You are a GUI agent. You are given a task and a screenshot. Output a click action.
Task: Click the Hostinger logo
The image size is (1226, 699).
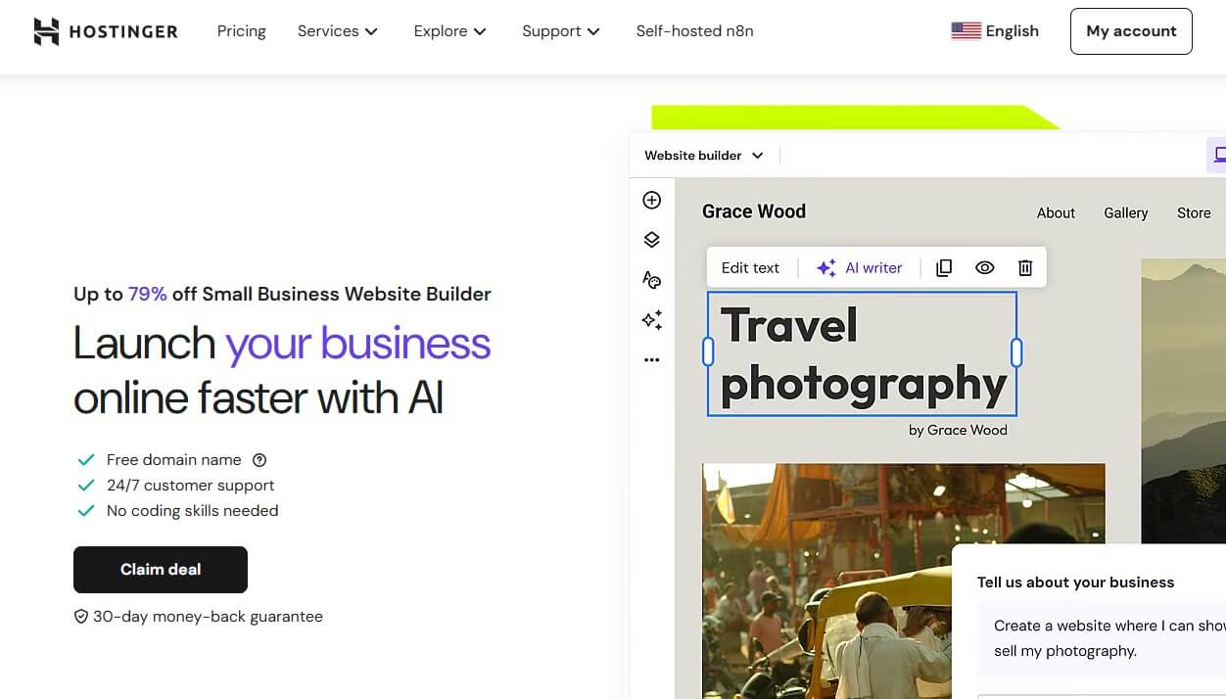pos(106,31)
